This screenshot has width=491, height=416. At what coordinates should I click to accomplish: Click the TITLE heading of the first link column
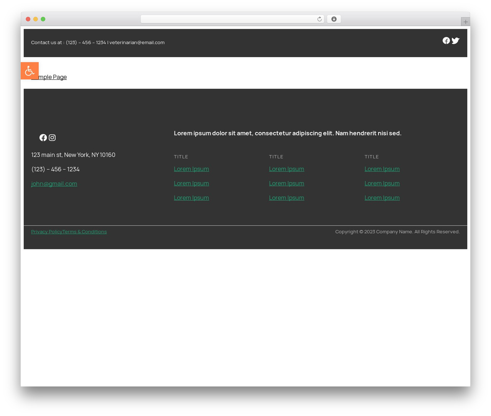(181, 157)
